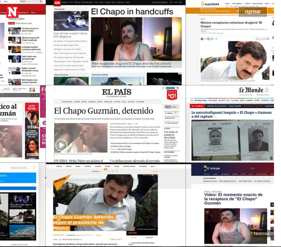This screenshot has width=281, height=247.
Task: Click El País 40 anniversary badge
Action: 172,95
